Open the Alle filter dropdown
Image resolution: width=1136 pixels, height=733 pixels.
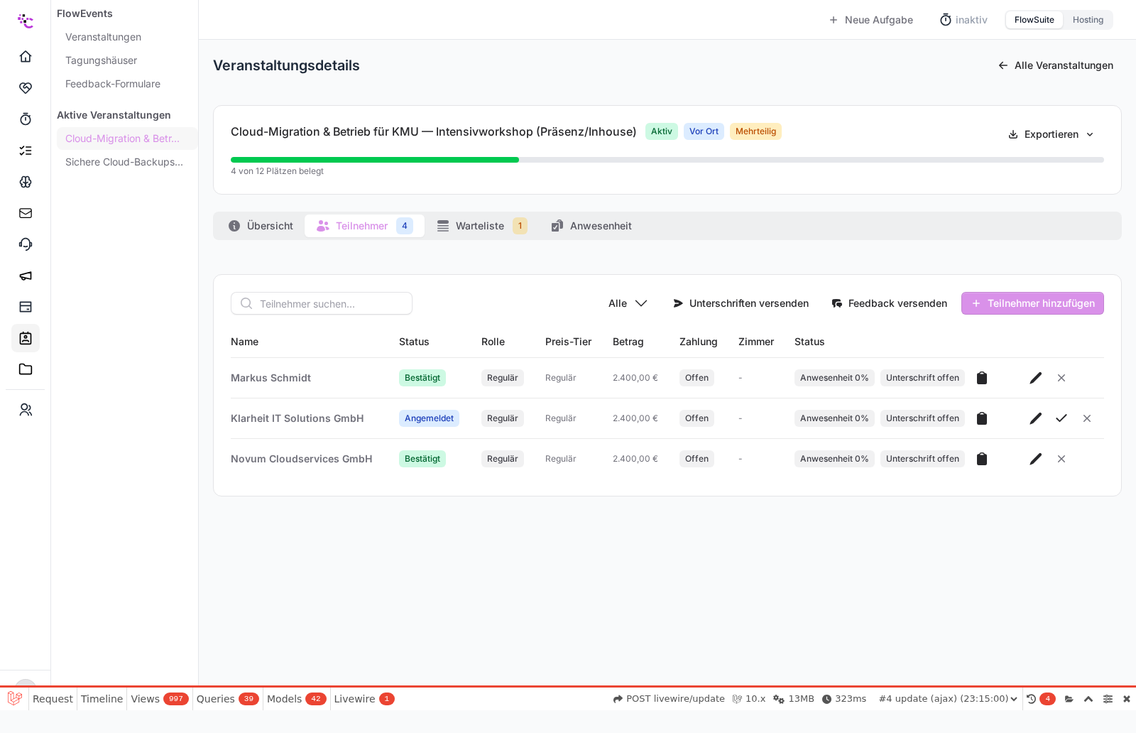[628, 303]
